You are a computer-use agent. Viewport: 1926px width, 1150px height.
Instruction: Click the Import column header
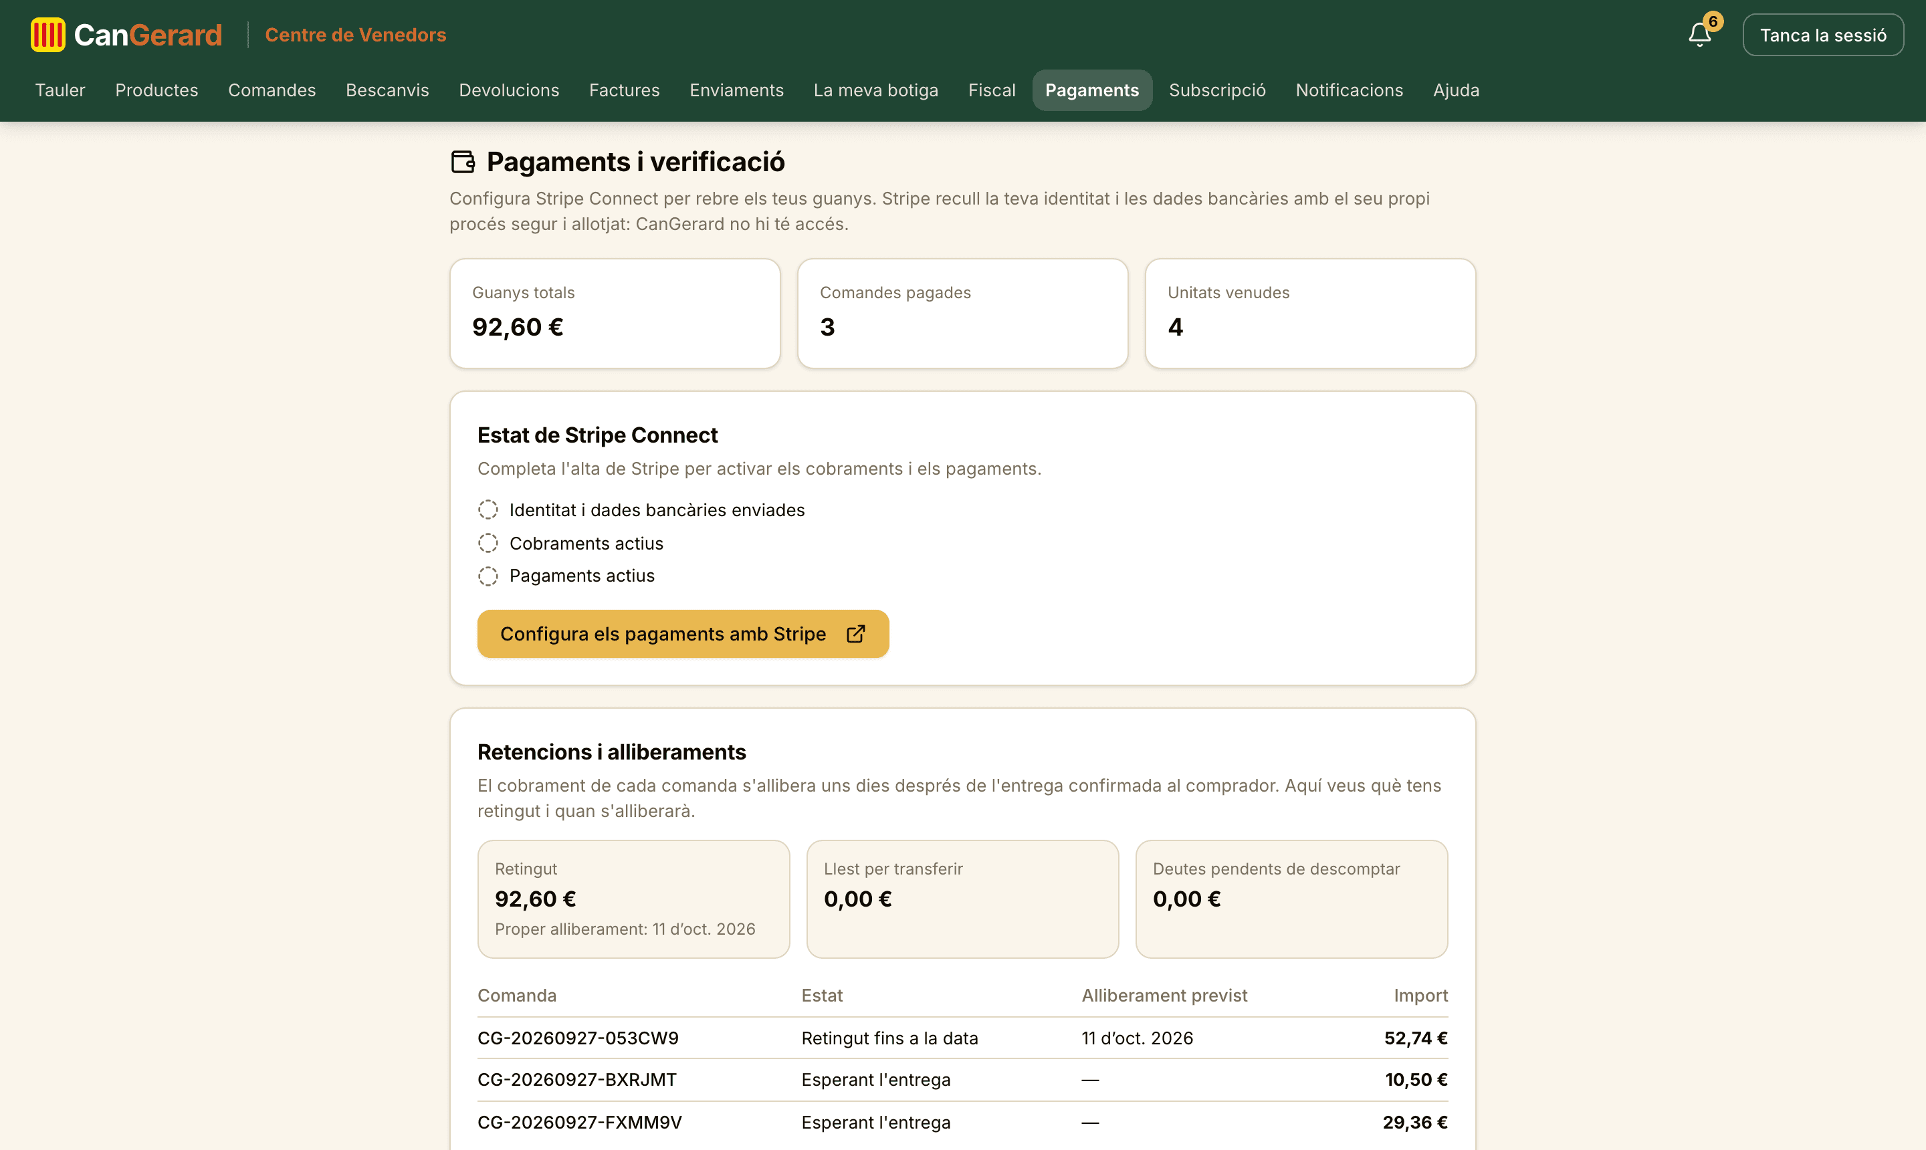point(1420,996)
